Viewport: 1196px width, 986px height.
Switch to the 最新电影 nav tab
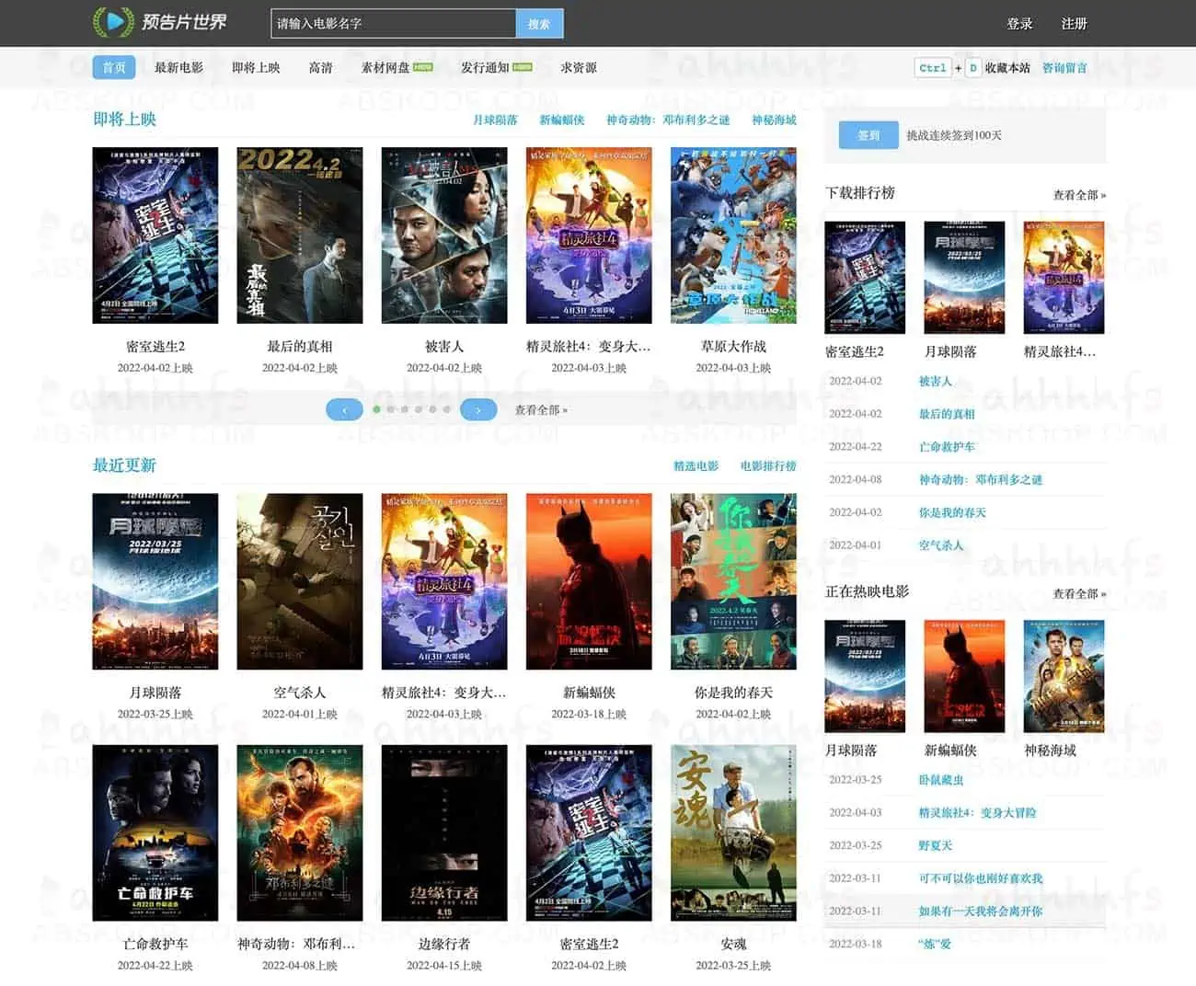pos(178,68)
